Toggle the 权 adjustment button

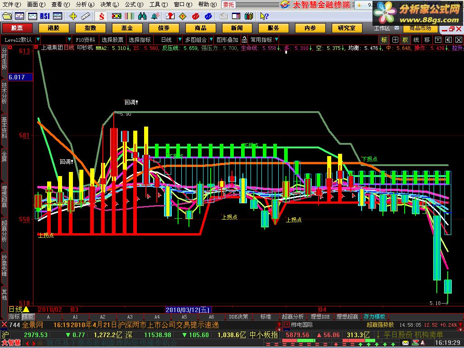406,40
